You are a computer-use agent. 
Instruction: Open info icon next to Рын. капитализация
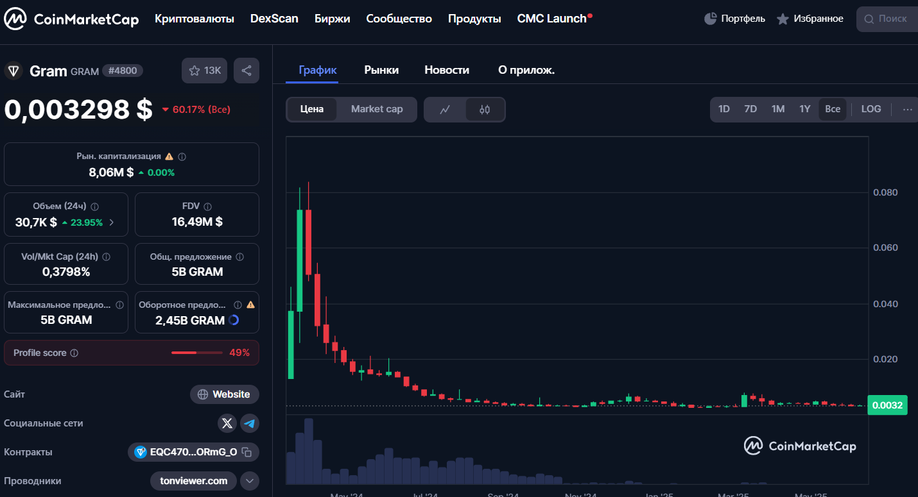pos(182,156)
